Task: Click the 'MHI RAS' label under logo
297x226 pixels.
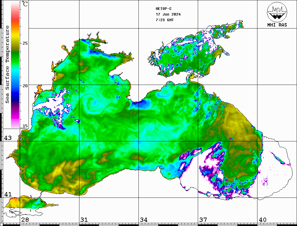Action: tap(277, 25)
